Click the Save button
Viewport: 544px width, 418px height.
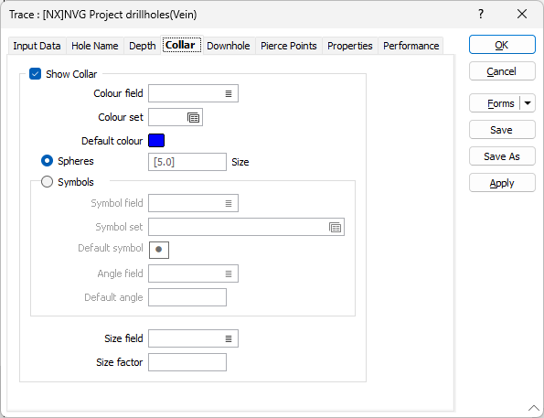click(x=502, y=130)
